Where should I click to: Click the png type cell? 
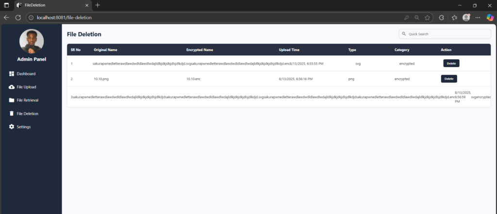[351, 79]
